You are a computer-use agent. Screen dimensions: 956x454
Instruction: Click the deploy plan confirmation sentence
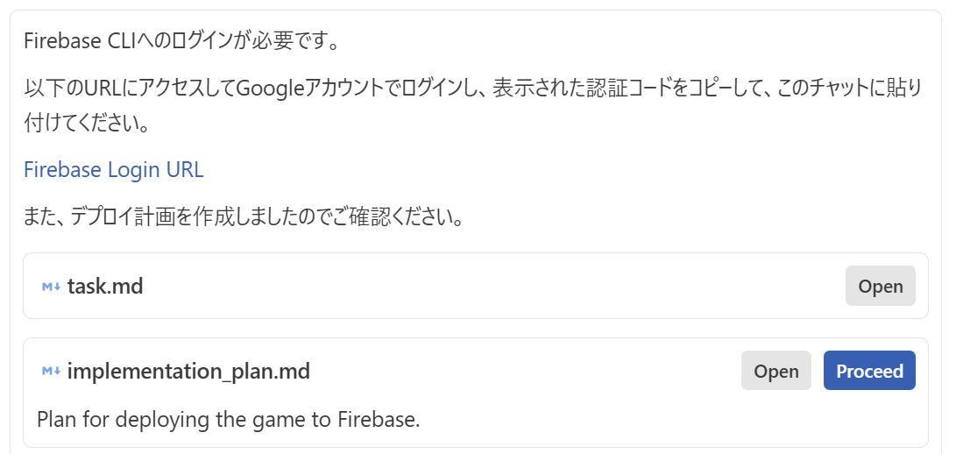[x=243, y=216]
